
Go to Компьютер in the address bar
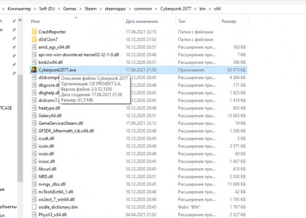click(x=19, y=9)
